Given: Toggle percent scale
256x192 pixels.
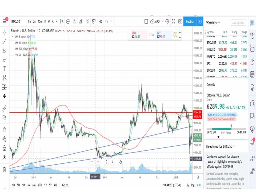Looking at the screenshot, I should pyautogui.click(x=187, y=185).
